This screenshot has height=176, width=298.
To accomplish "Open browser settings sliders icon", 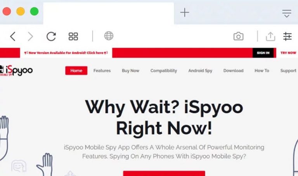I will pos(288,36).
